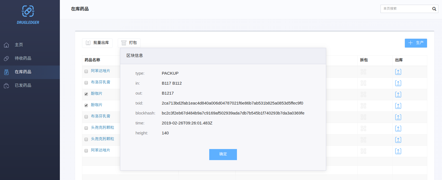Select the second 布洛芬乳膏 checkbox
442x180 pixels.
86,117
